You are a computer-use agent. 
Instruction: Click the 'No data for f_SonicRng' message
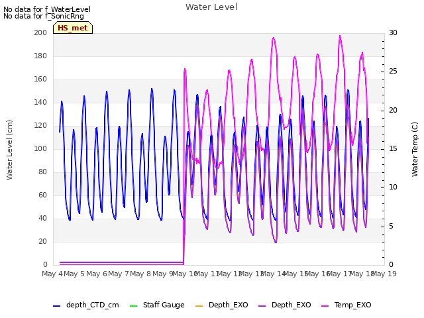(x=44, y=16)
